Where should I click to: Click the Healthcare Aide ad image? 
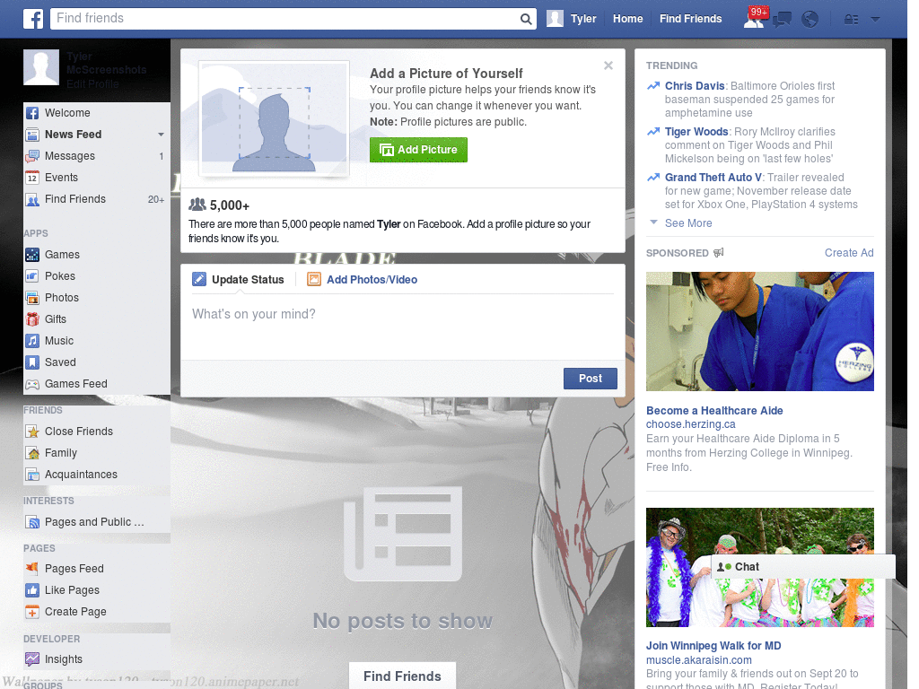759,331
